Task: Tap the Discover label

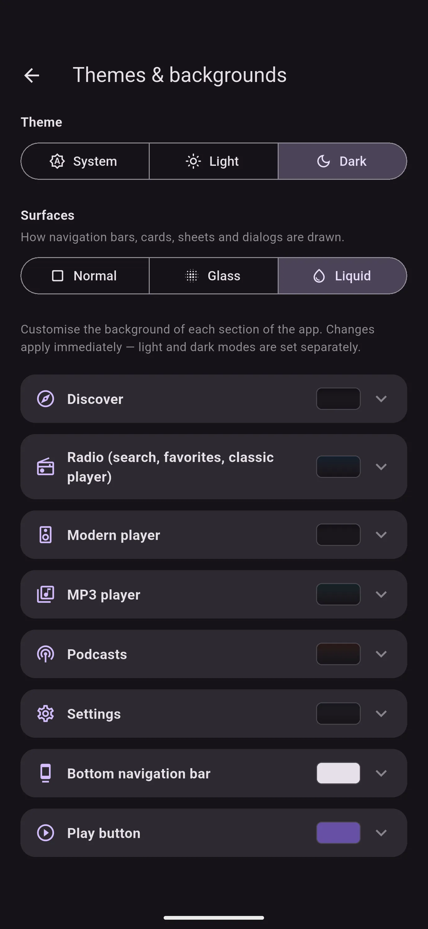Action: pyautogui.click(x=95, y=399)
